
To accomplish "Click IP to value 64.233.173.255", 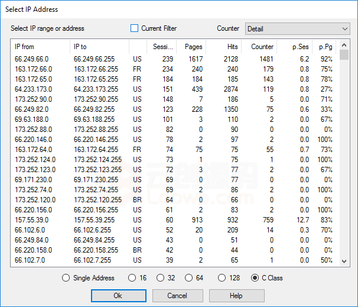I will point(96,89).
